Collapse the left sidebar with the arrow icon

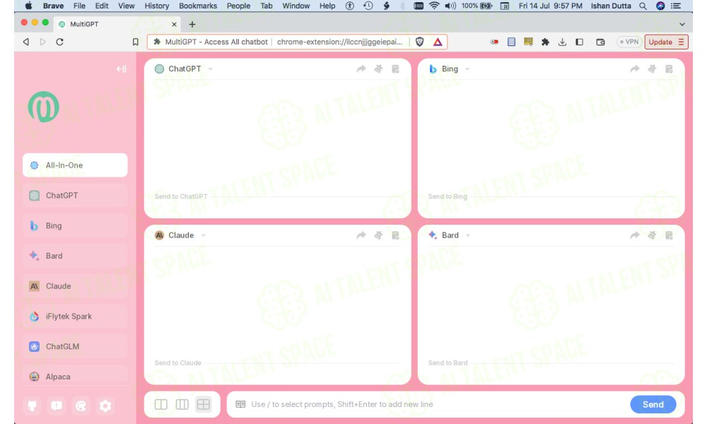(x=122, y=69)
